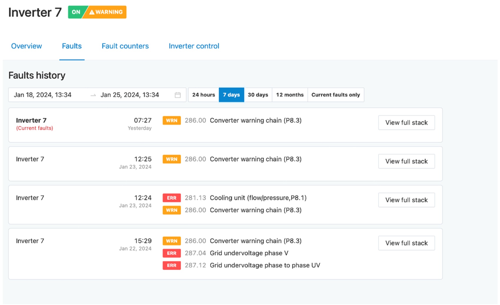Image resolution: width=500 pixels, height=305 pixels.
Task: Click ERR badge for phase to phase UV
Action: tap(172, 265)
